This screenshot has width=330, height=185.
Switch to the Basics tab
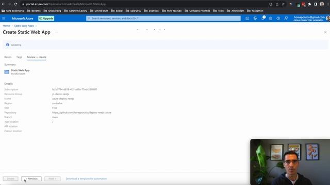[8, 57]
